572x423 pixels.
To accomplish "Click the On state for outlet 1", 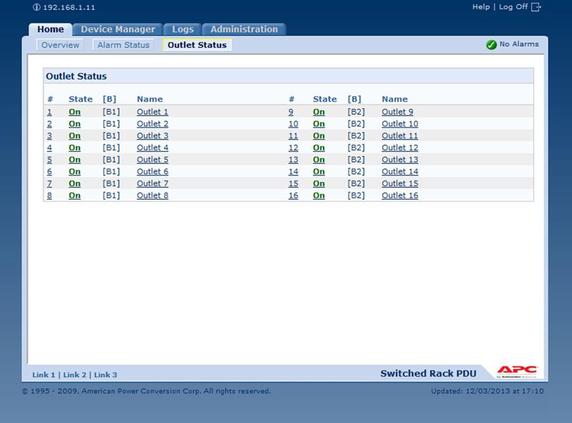I will point(74,112).
